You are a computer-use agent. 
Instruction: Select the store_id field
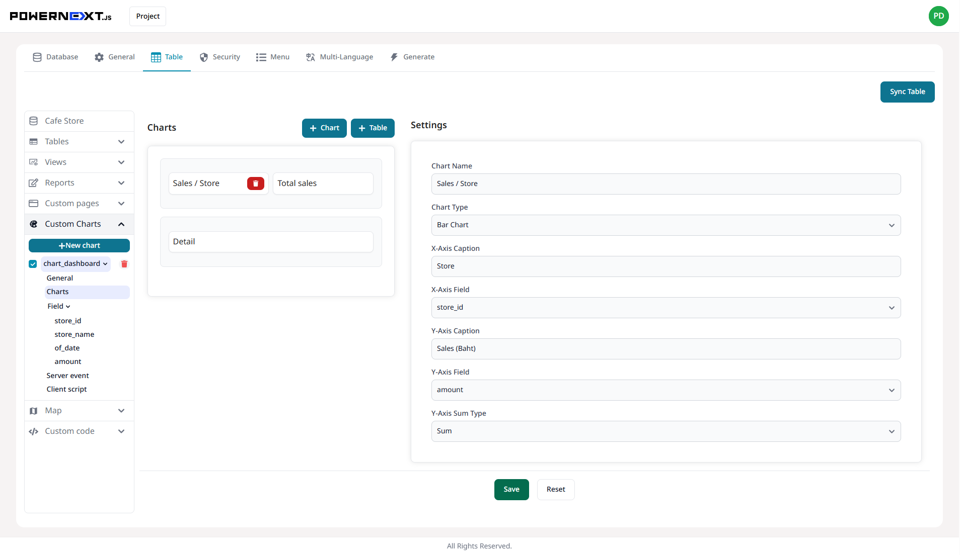point(67,321)
